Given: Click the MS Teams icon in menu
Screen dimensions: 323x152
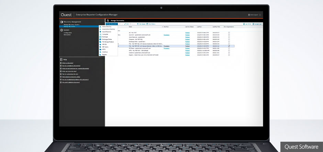Looking at the screenshot, I should [100, 47].
